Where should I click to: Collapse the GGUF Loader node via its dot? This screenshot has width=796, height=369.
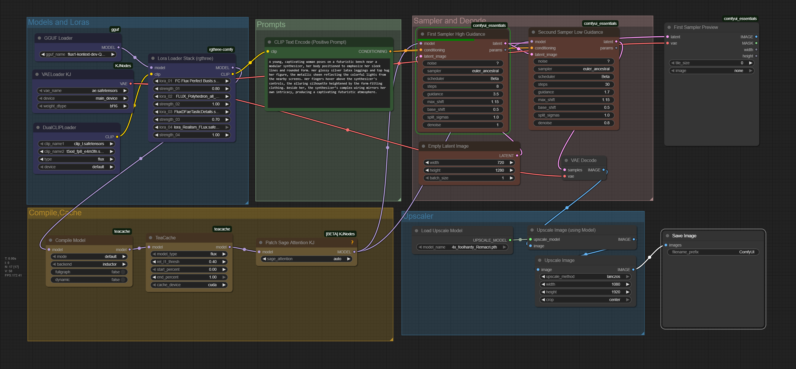click(x=39, y=38)
